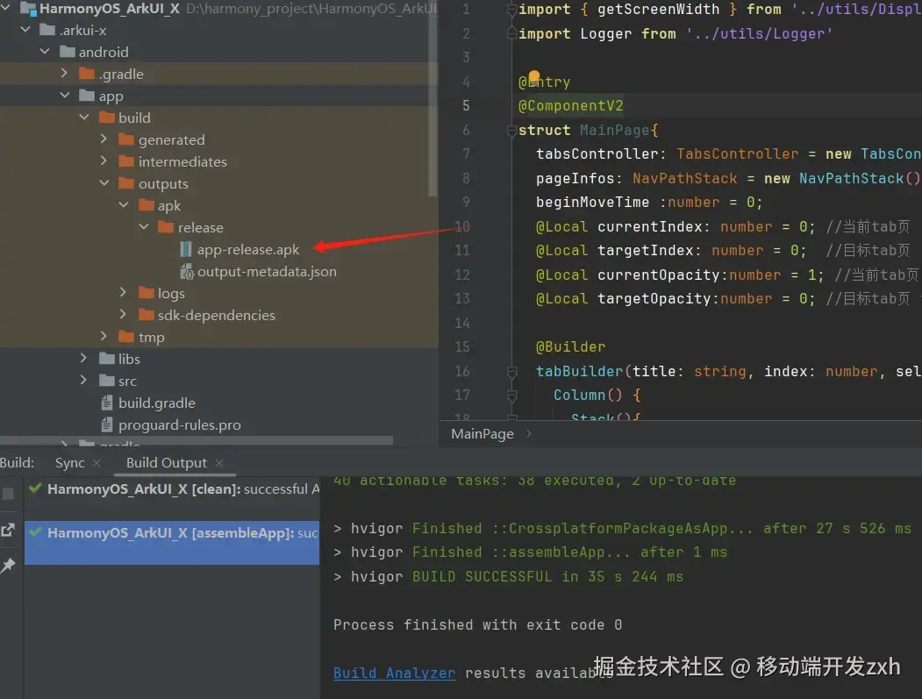Click the logs folder icon

[x=147, y=293]
